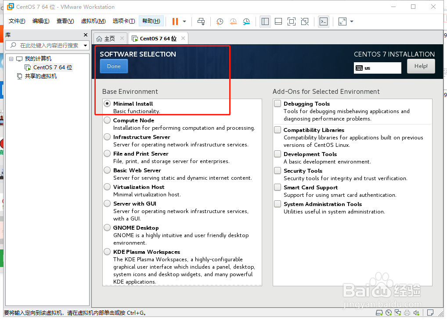Open the power options dropdown arrow next to pause

(184, 21)
